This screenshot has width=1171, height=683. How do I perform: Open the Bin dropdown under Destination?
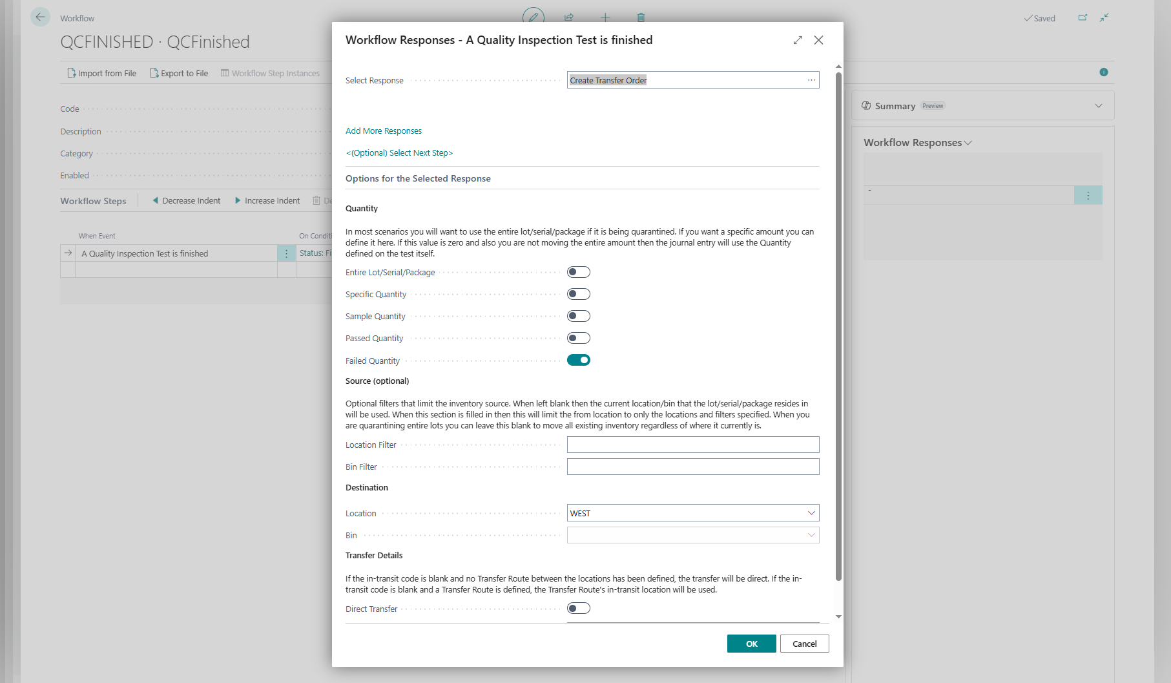[811, 534]
